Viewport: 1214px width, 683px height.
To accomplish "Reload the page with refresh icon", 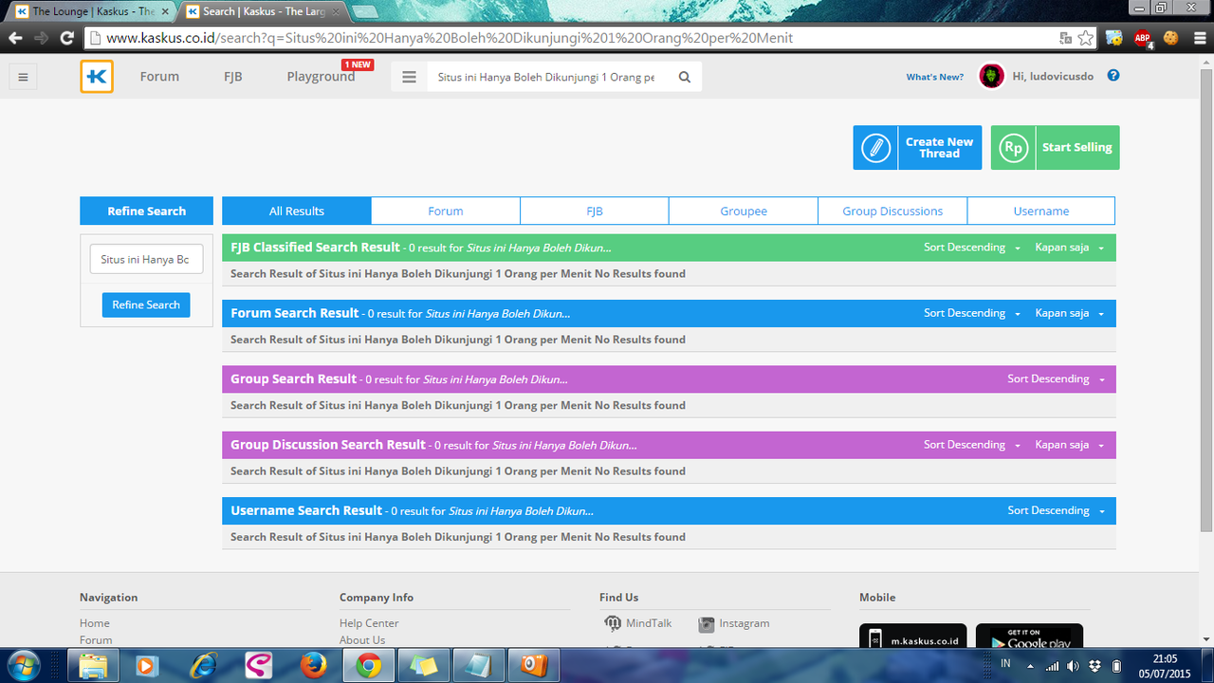I will (x=66, y=38).
